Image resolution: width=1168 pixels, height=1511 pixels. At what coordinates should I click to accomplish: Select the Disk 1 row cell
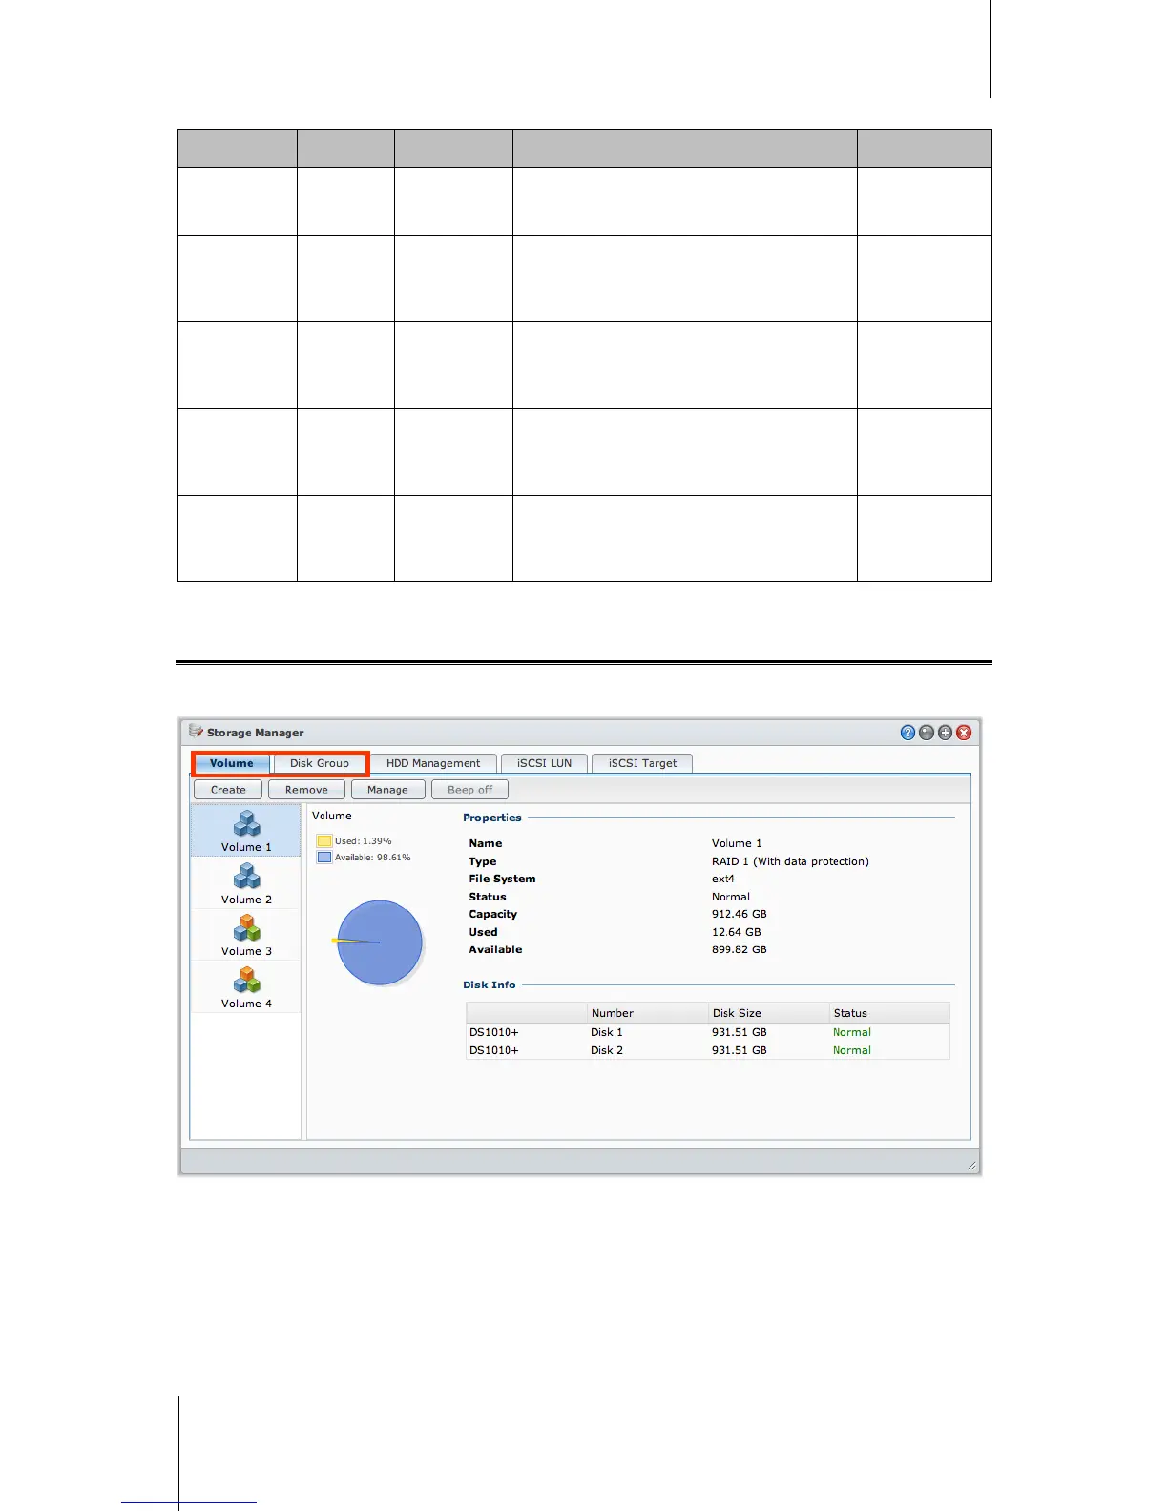point(607,1032)
